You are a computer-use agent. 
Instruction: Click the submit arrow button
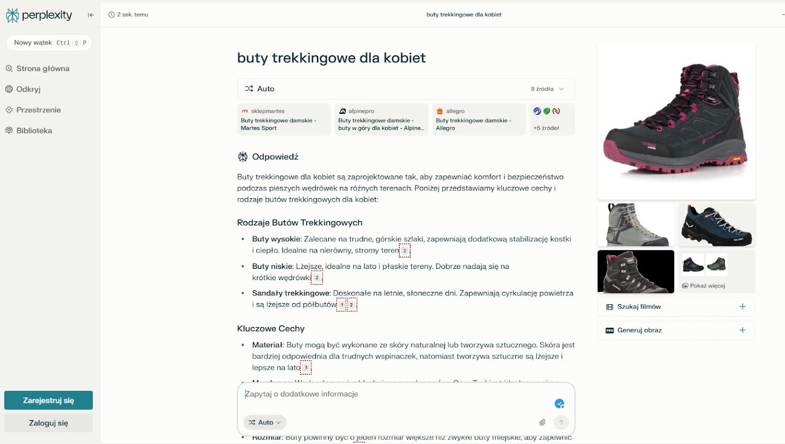[561, 422]
